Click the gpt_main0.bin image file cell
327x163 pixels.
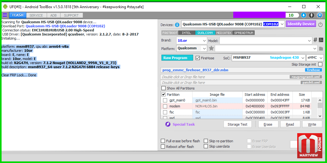[x=217, y=100]
